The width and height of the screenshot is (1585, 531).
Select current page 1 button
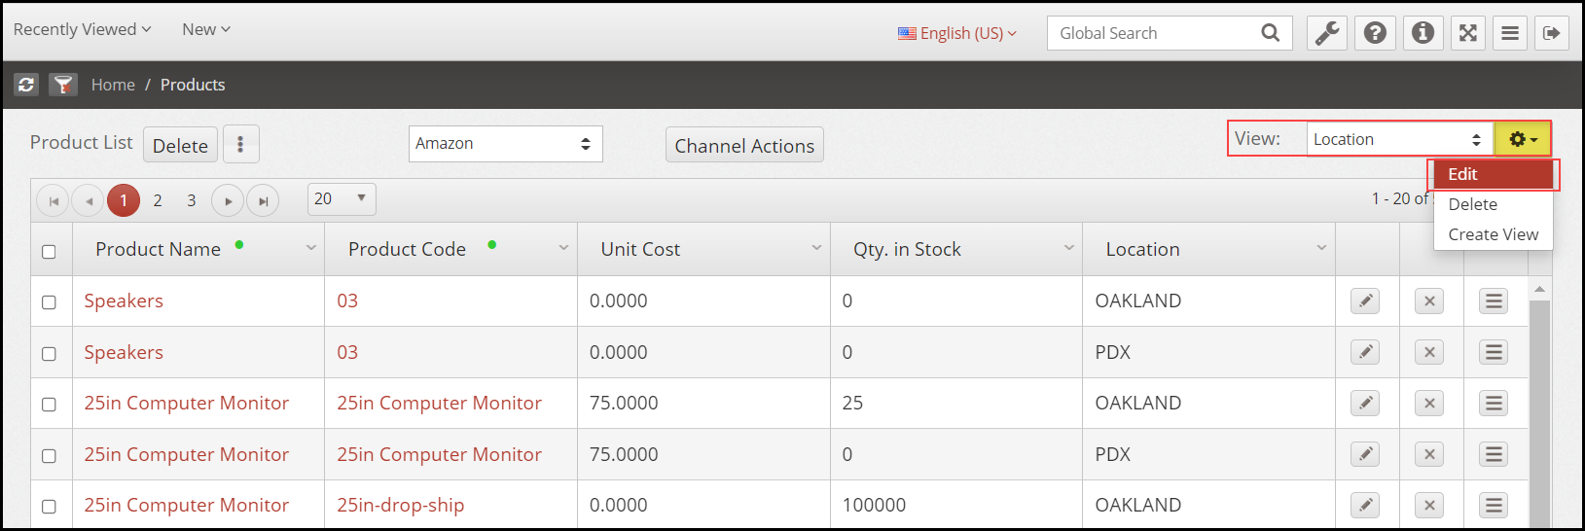pos(124,200)
